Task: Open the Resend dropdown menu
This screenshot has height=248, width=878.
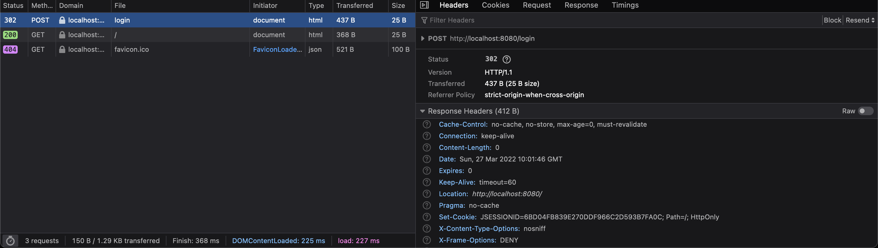Action: (x=860, y=20)
